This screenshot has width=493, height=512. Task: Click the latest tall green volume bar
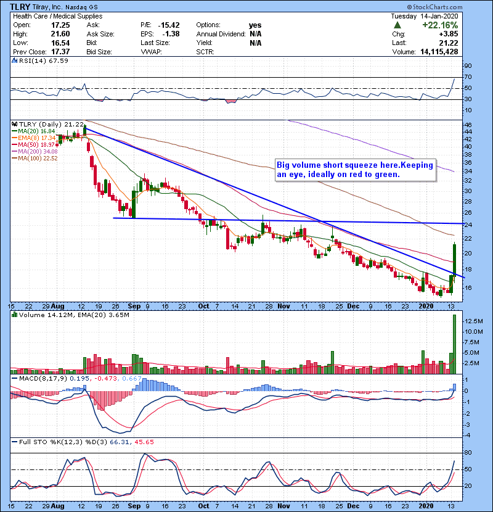pos(454,344)
